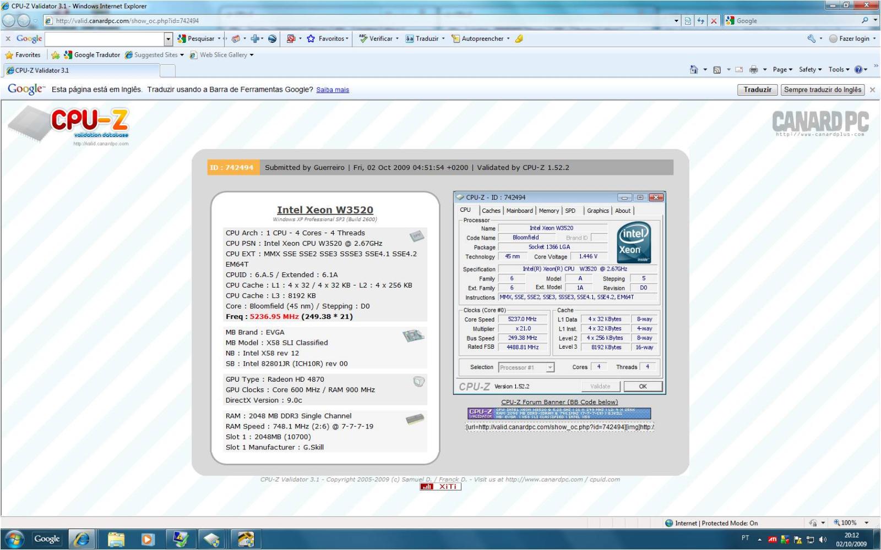Select the CPU-Z Validator 3.1 tab
Screen dimensions: 881x550
pos(81,70)
